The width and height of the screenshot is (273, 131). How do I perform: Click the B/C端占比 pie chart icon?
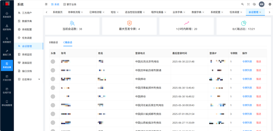click(244, 23)
